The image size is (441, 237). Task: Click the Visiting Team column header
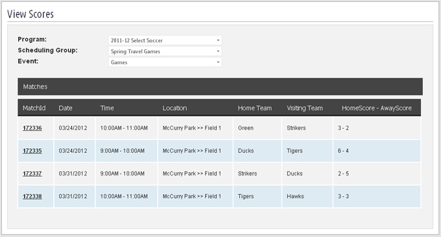(305, 108)
